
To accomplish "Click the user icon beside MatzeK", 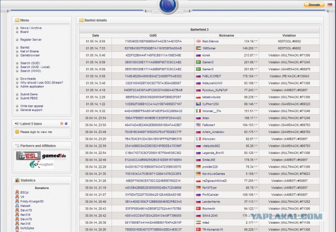I will 17,206.
